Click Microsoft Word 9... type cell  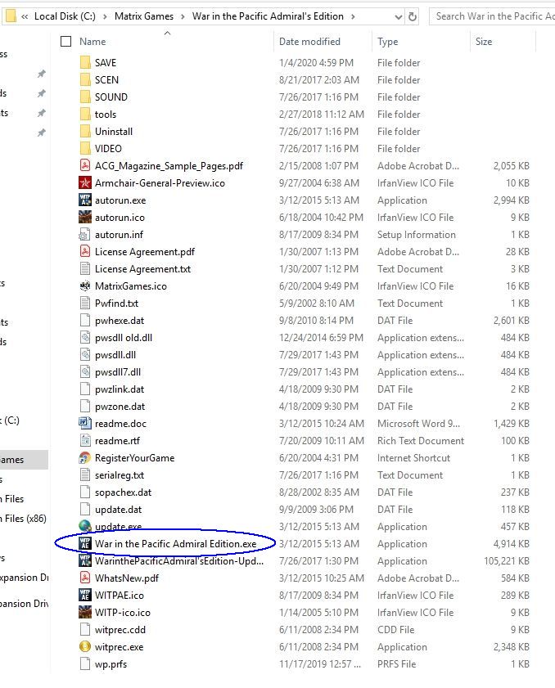point(418,424)
